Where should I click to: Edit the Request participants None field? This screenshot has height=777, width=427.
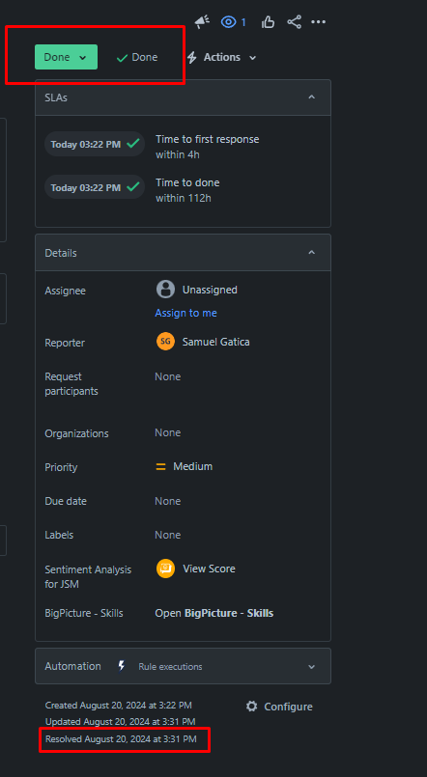[168, 376]
